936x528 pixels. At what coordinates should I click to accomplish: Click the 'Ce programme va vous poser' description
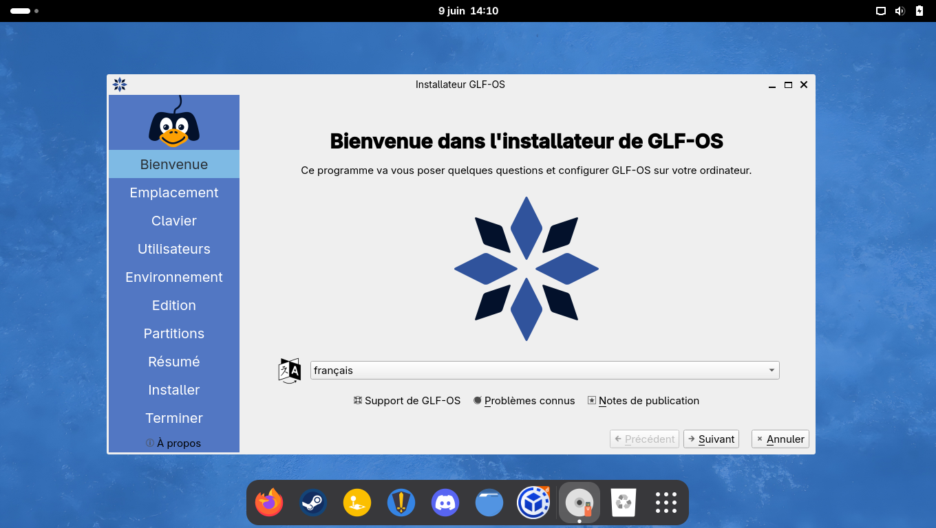tap(526, 170)
